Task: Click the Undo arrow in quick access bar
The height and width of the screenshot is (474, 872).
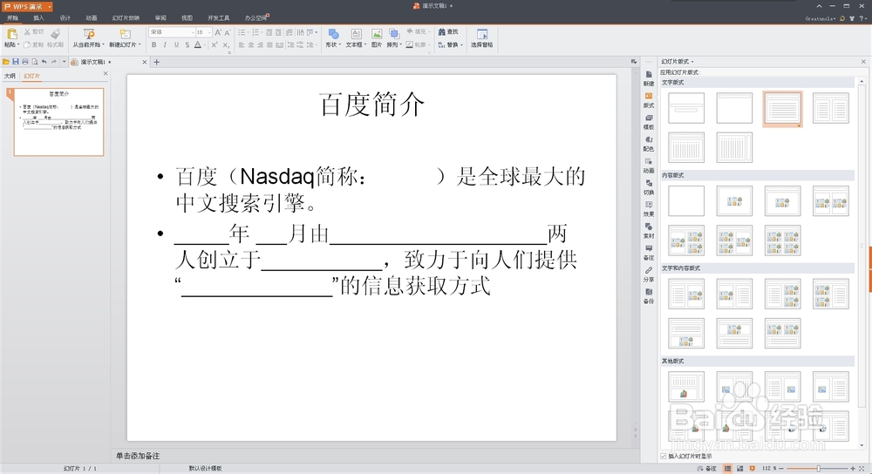Action: 44,62
